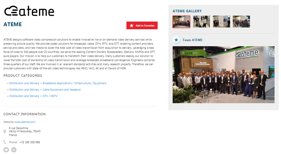The image size is (281, 154).
Task: Click the ATEME GALLERY heading
Action: point(187,11)
